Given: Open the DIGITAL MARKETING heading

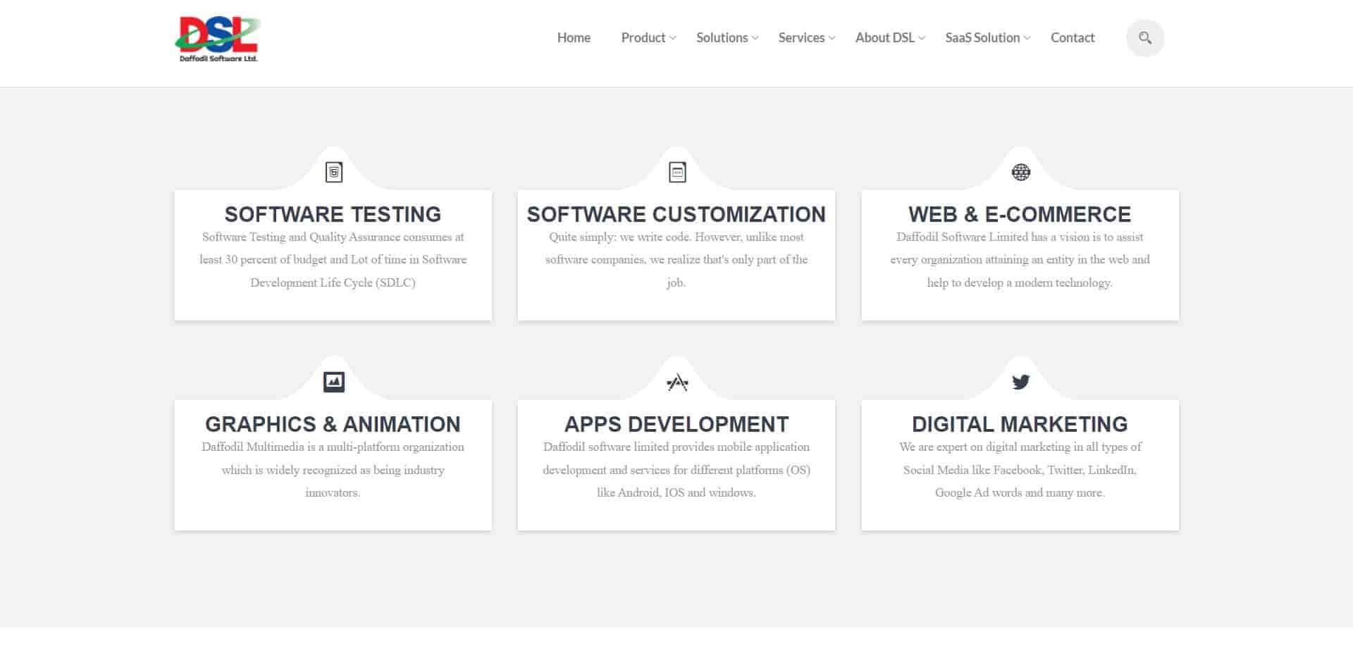Looking at the screenshot, I should [1020, 424].
